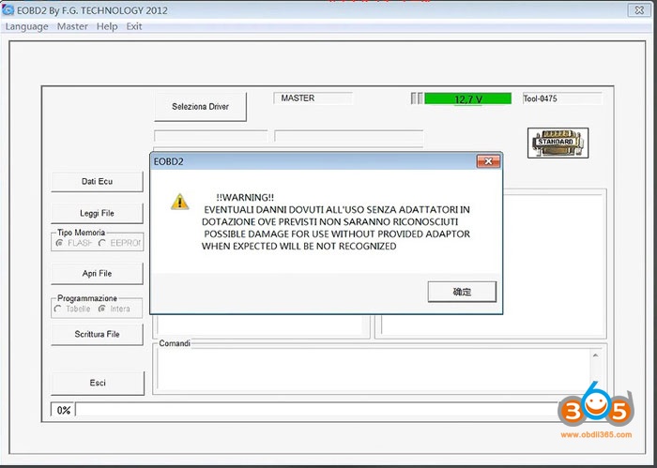This screenshot has width=657, height=468.
Task: Click the Exit menu item
Action: tap(134, 26)
